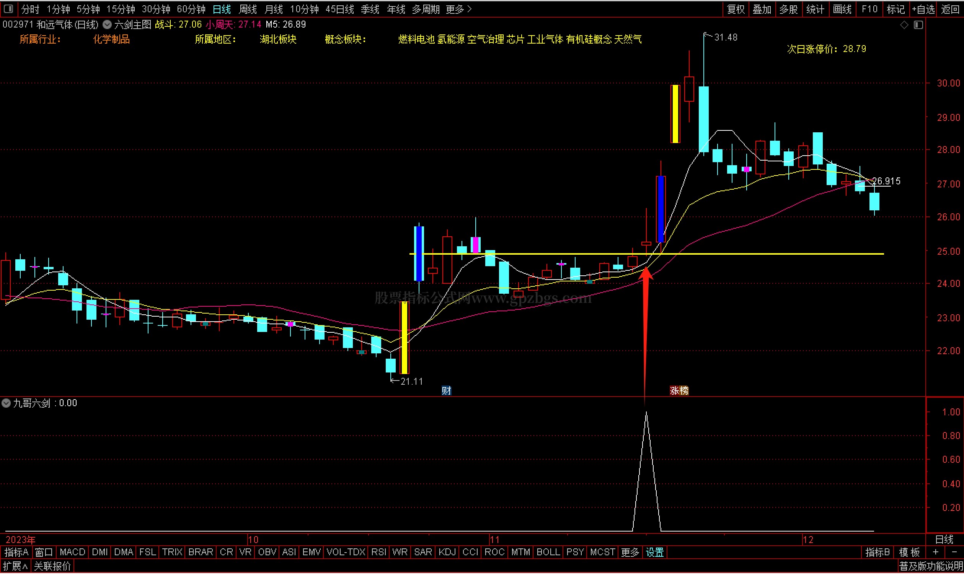Select the MACD indicator tab
Viewport: 964px width, 574px height.
pos(72,552)
